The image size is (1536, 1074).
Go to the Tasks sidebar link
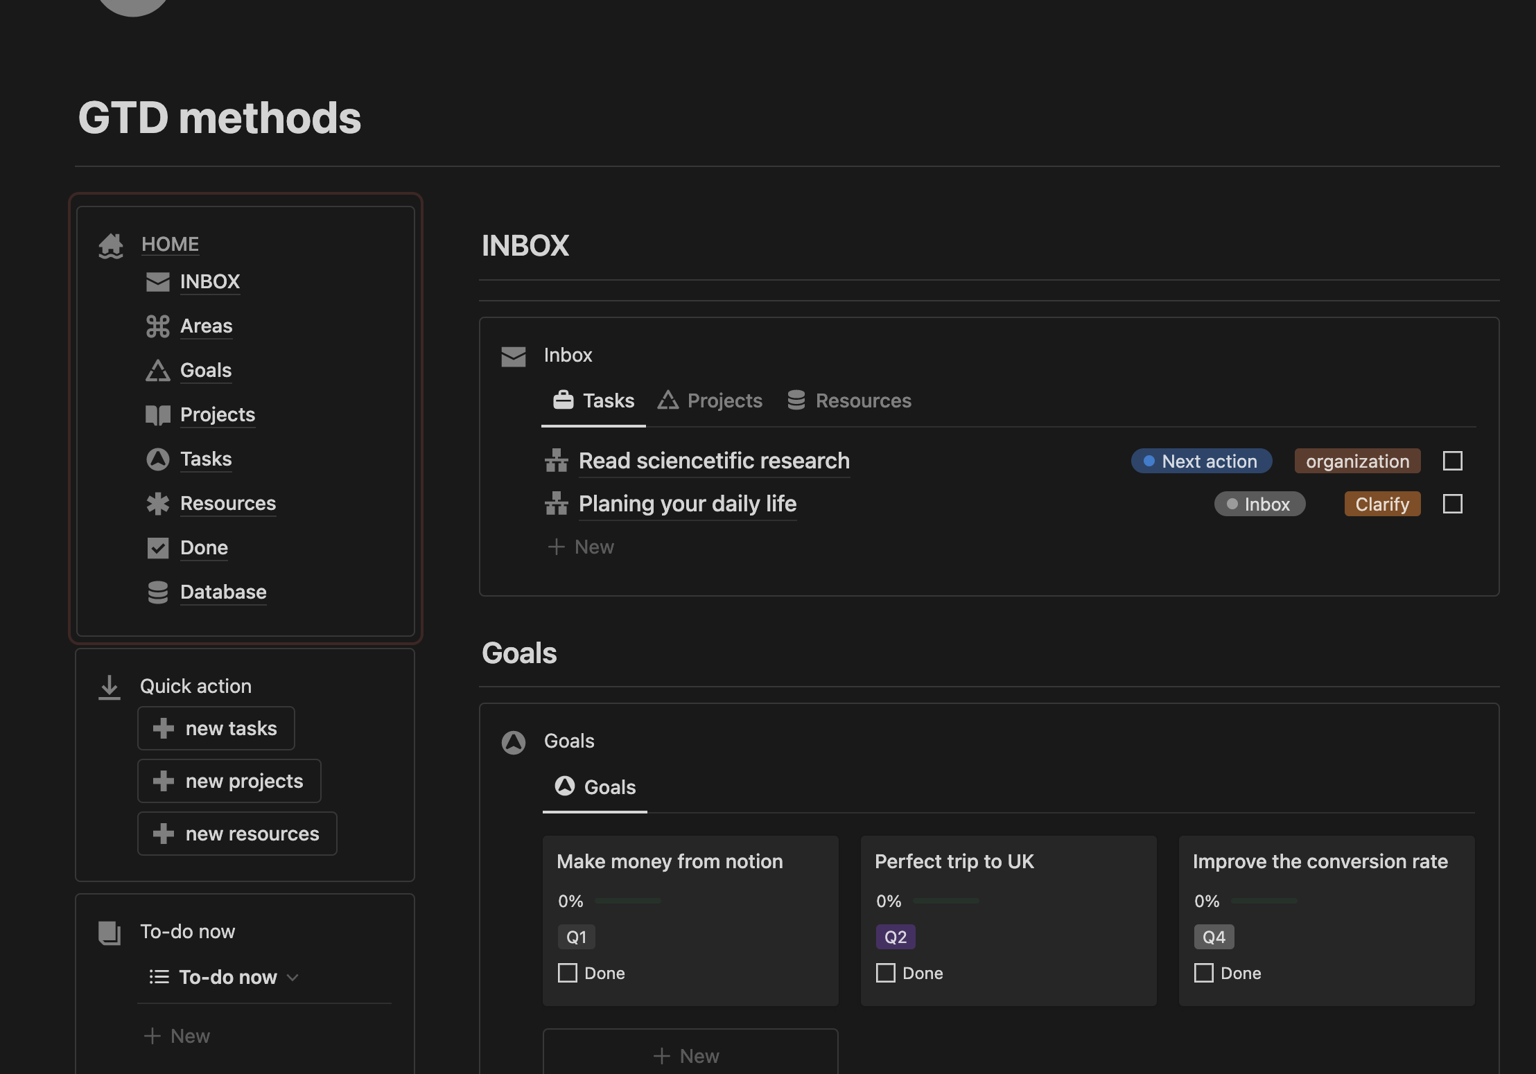[x=206, y=459]
